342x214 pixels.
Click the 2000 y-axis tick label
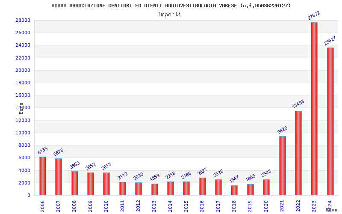(x=24, y=183)
